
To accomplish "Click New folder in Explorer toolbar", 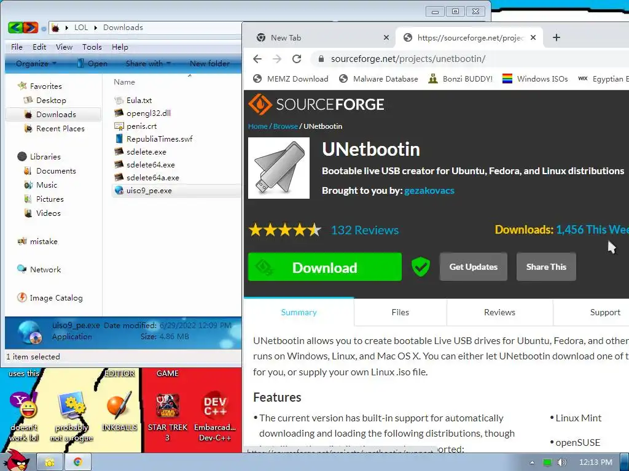I will point(209,63).
